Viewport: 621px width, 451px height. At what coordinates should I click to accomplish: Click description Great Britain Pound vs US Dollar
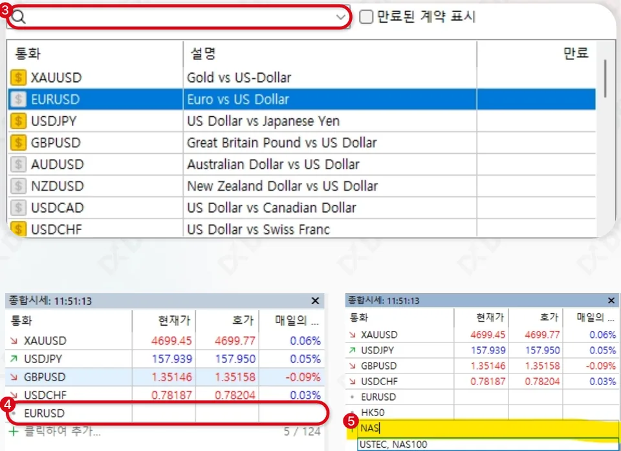point(281,143)
